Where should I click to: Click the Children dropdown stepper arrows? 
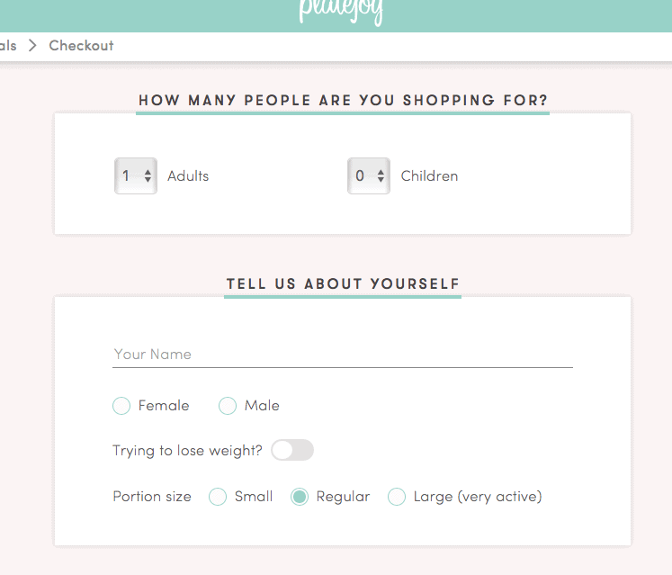point(381,175)
